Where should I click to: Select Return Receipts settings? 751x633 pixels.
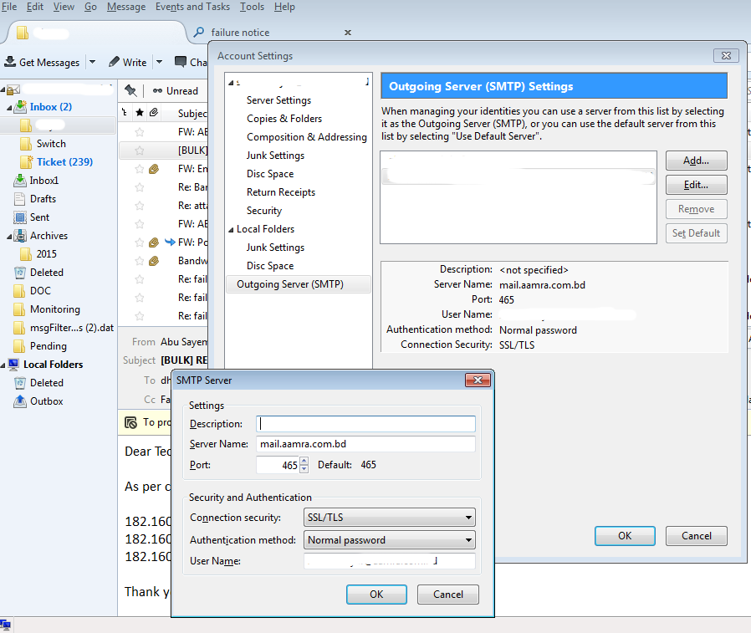click(x=281, y=192)
